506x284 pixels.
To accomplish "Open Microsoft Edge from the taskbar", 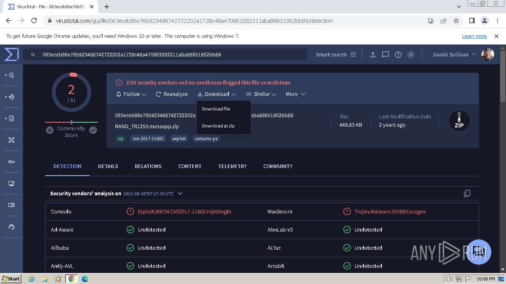I will point(85,279).
